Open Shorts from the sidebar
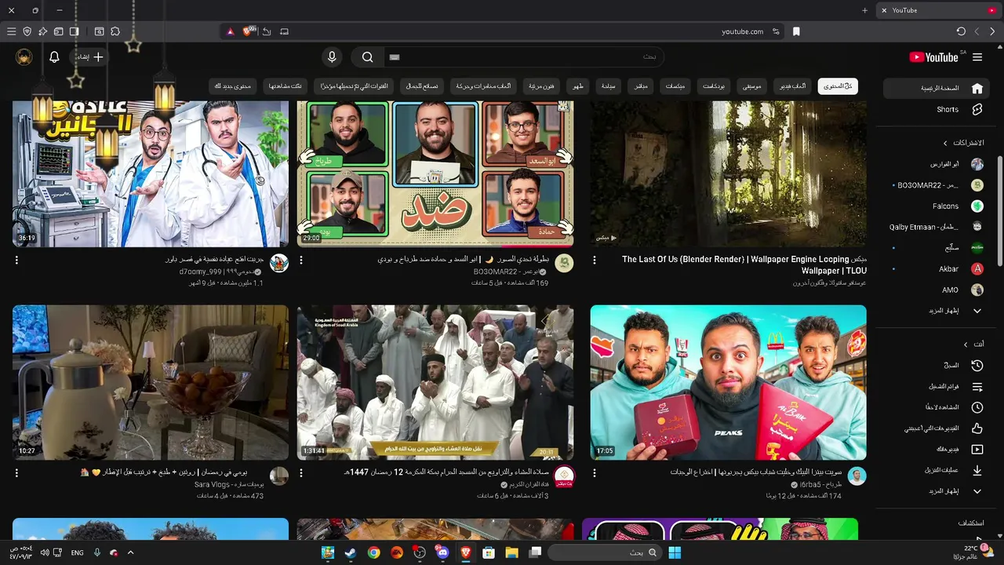This screenshot has width=1004, height=565. pos(937,109)
